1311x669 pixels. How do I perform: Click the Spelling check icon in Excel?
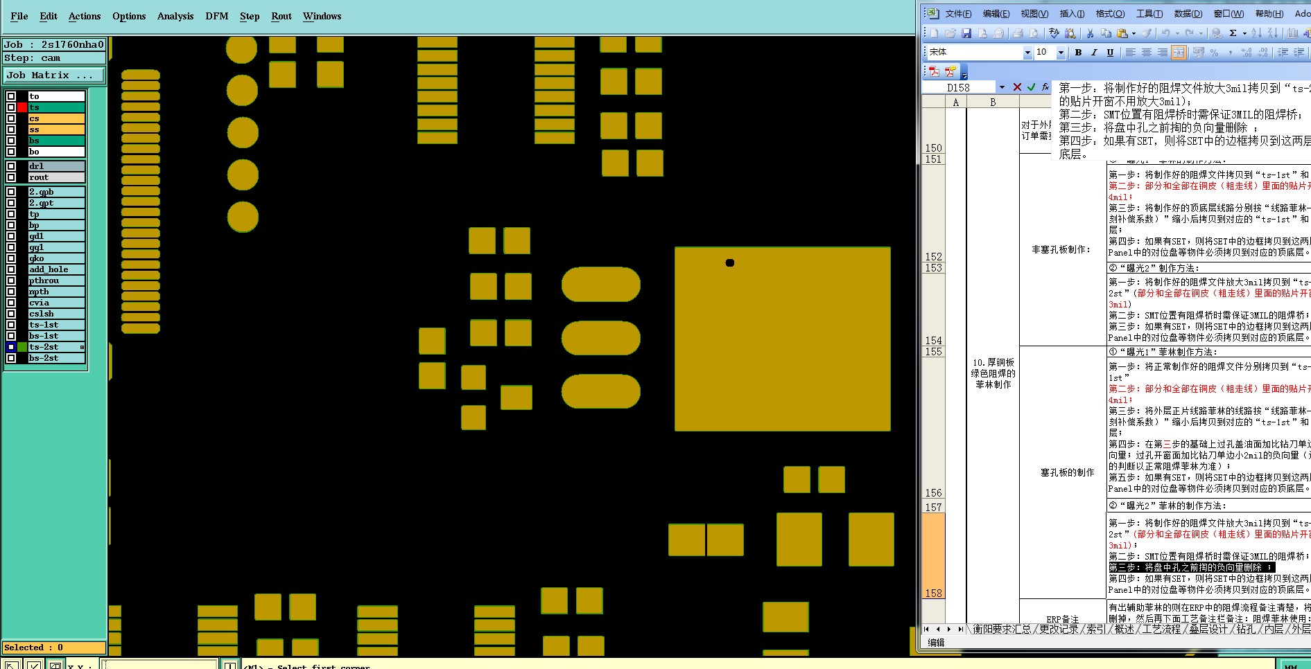coord(1054,33)
